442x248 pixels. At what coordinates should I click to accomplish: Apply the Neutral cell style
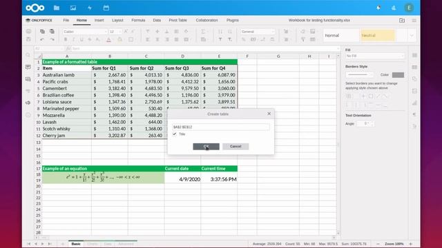pos(378,35)
